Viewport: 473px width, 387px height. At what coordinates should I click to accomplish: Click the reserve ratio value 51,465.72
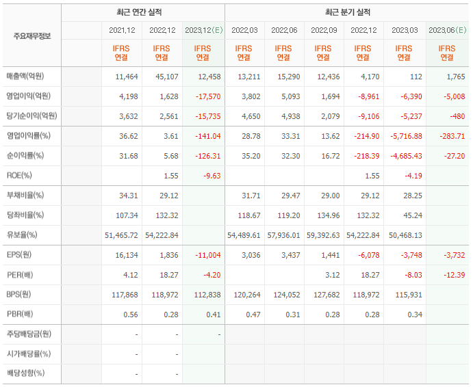[x=121, y=235]
